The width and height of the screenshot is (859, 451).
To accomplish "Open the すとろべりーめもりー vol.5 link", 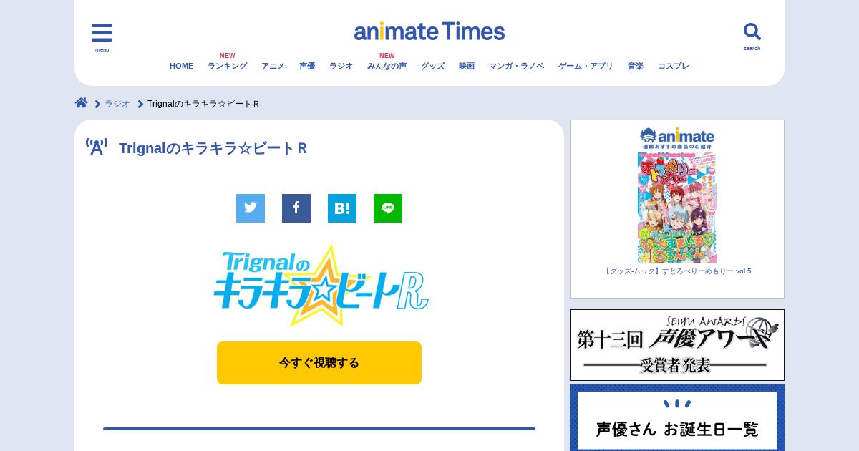I will click(677, 271).
